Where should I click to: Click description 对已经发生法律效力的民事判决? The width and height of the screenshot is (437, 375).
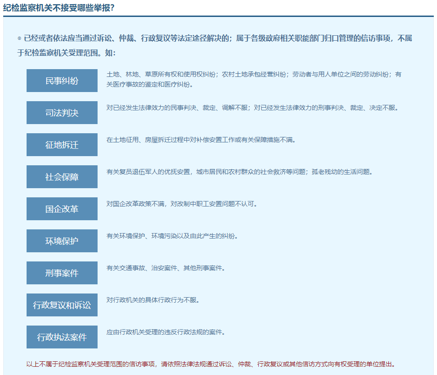point(252,108)
